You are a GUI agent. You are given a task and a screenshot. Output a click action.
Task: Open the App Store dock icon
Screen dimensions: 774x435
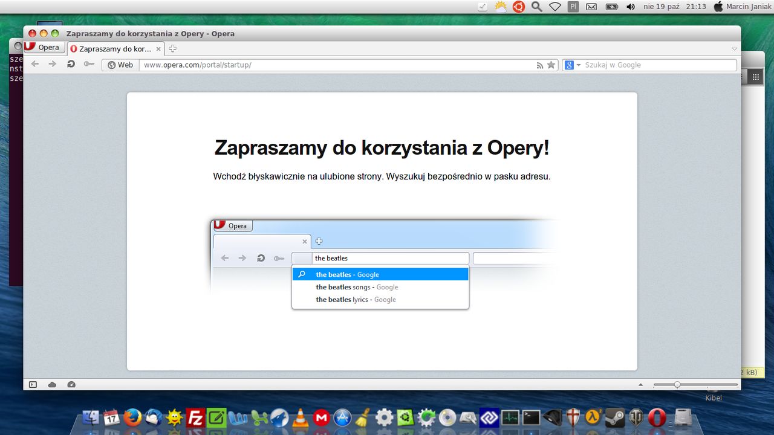click(342, 417)
